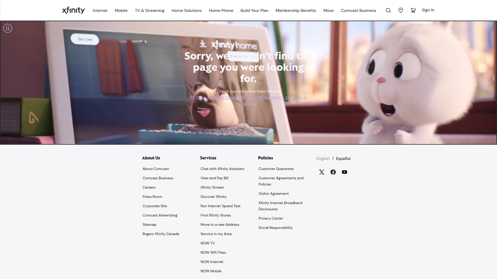Open the Internet menu

click(x=100, y=11)
